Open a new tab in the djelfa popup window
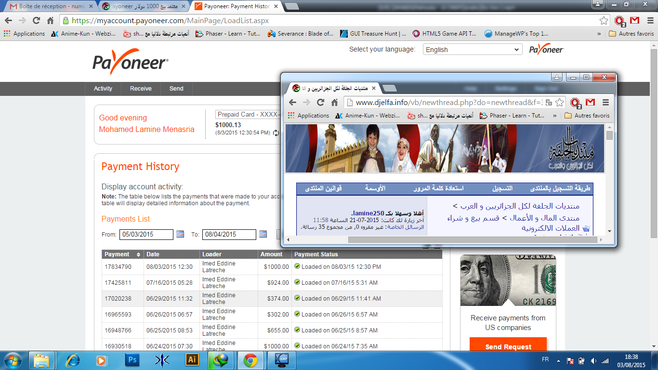 (389, 88)
